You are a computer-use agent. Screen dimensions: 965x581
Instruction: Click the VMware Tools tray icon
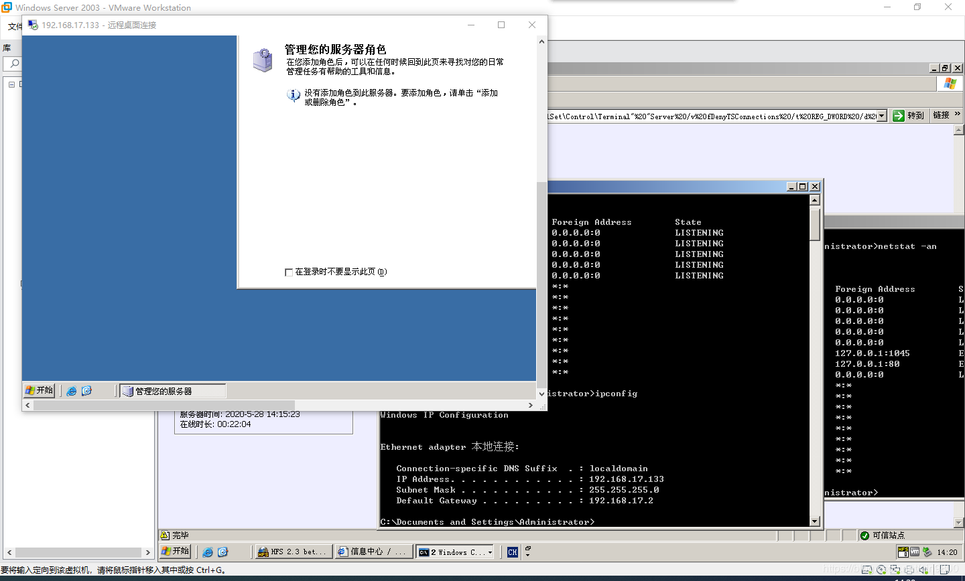[x=915, y=552]
